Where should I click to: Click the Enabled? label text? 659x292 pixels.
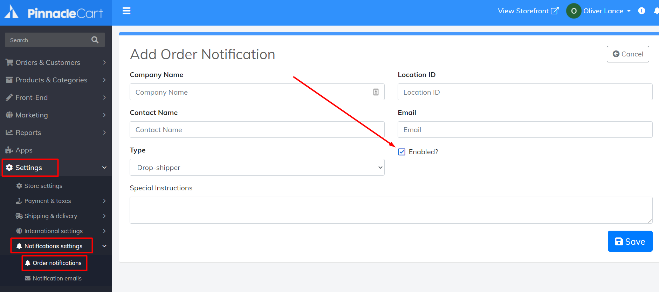click(423, 152)
